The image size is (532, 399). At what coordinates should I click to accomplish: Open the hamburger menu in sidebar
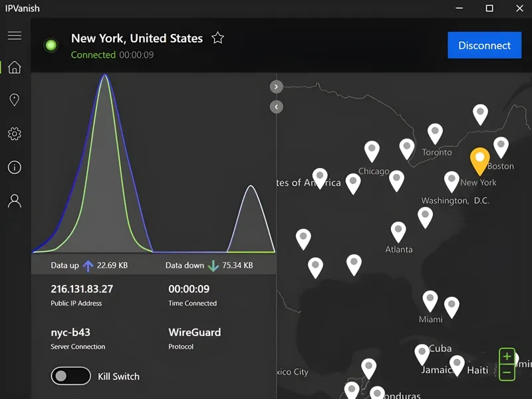[x=15, y=35]
